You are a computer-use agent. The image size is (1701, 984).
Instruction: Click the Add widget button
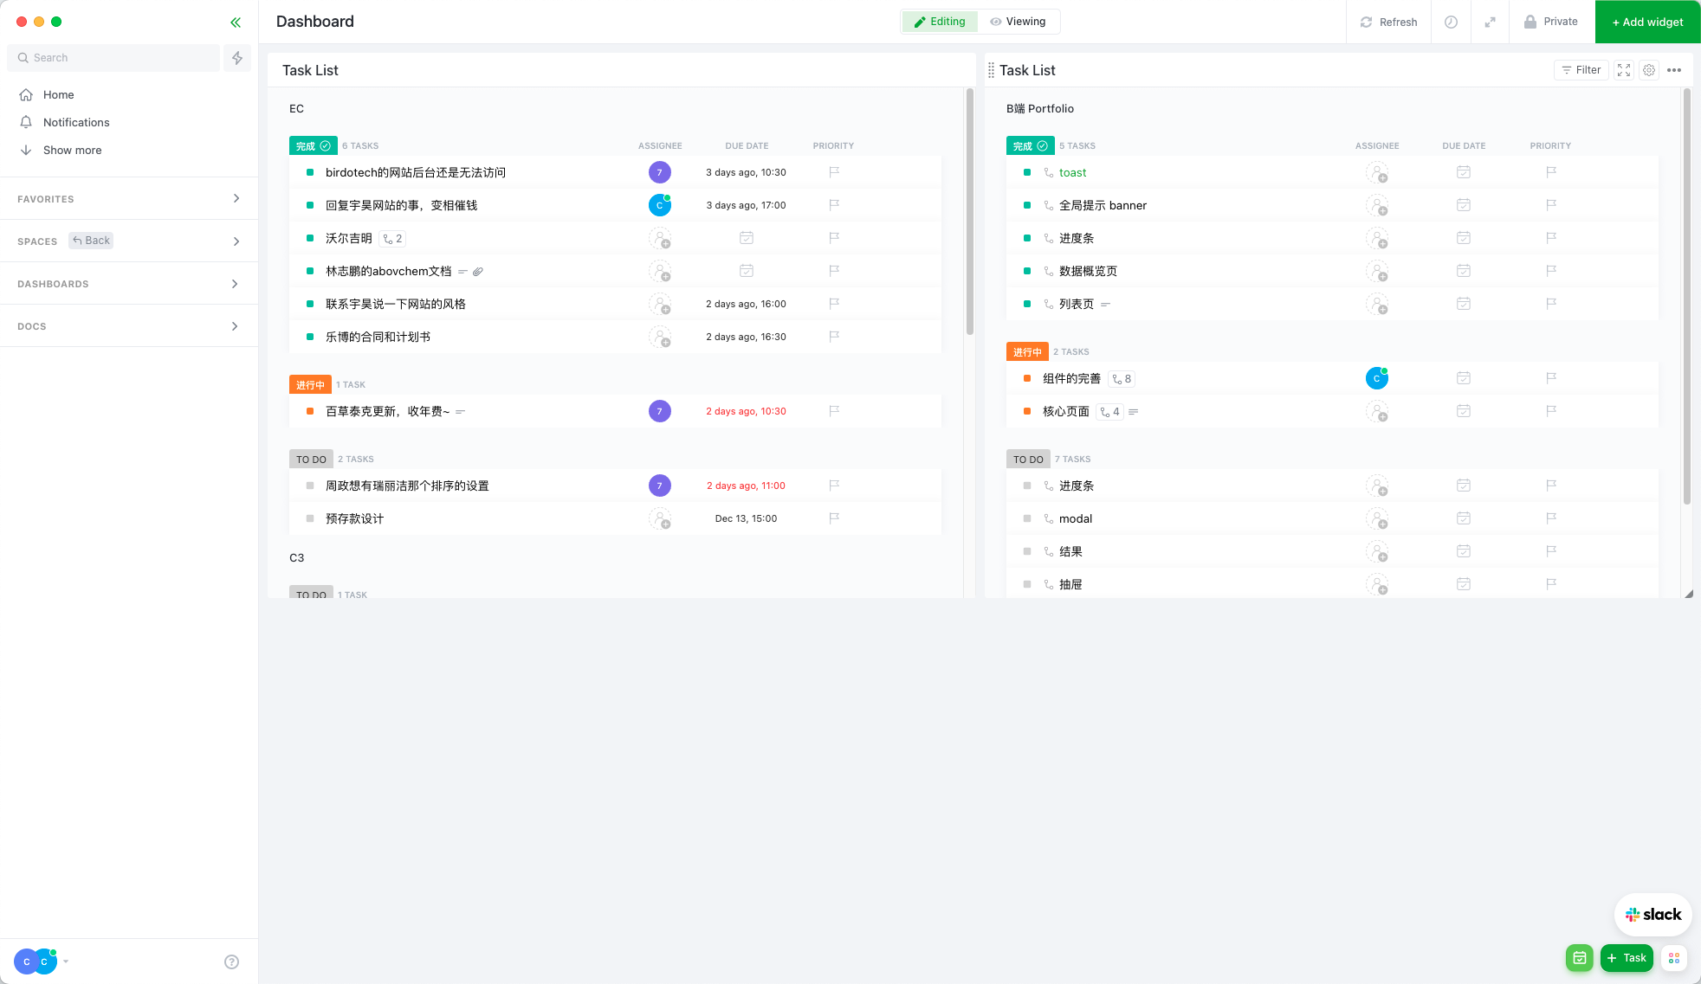(x=1647, y=22)
